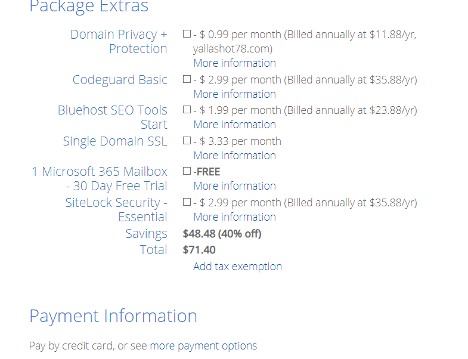This screenshot has width=468, height=359.
Task: View More information about Bluehost SEO Tools
Action: coord(235,125)
